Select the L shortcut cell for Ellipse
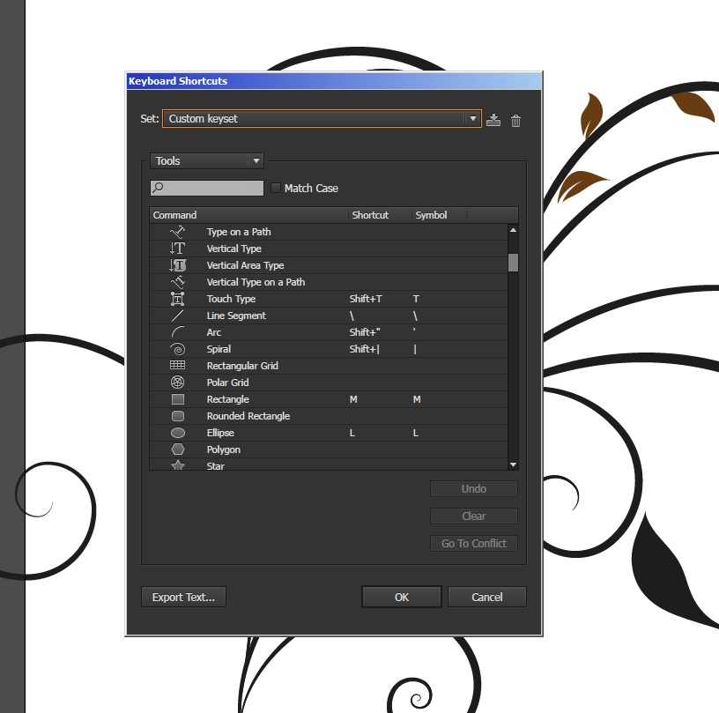Screen dimensions: 719x713 [352, 433]
